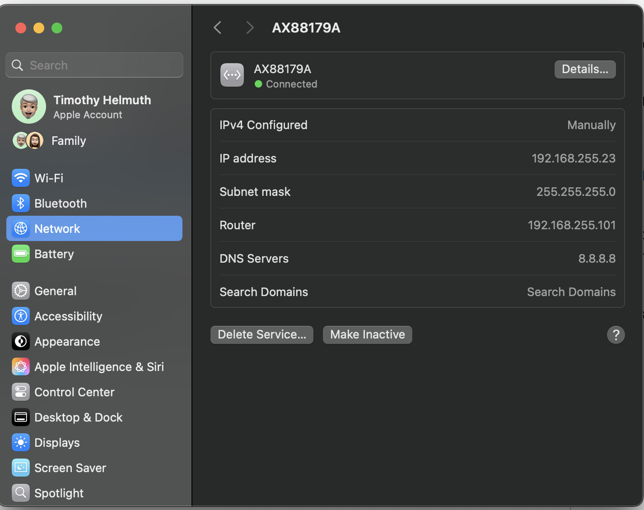Image resolution: width=644 pixels, height=510 pixels.
Task: Click the Desktop & Dock icon
Action: [21, 417]
